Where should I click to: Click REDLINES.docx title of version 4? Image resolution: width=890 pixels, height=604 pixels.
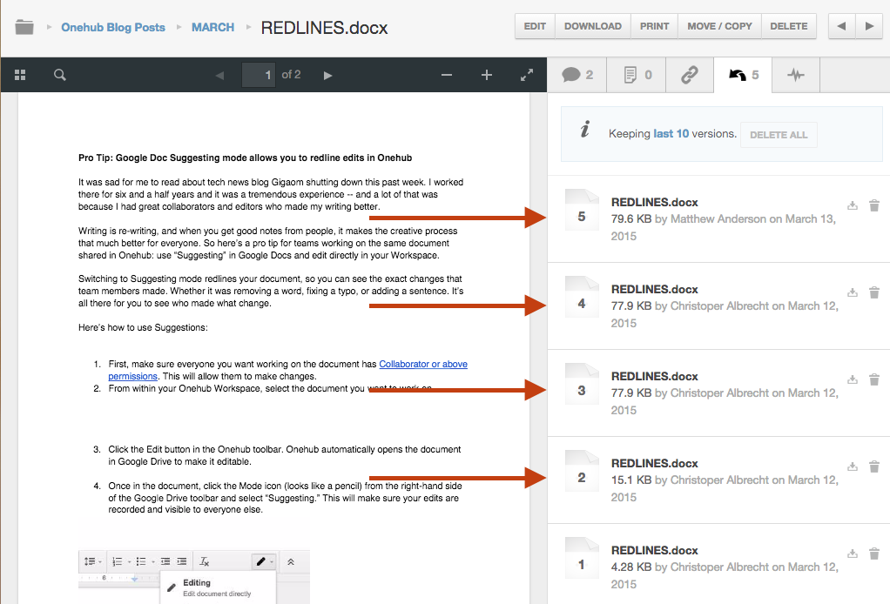coord(655,289)
